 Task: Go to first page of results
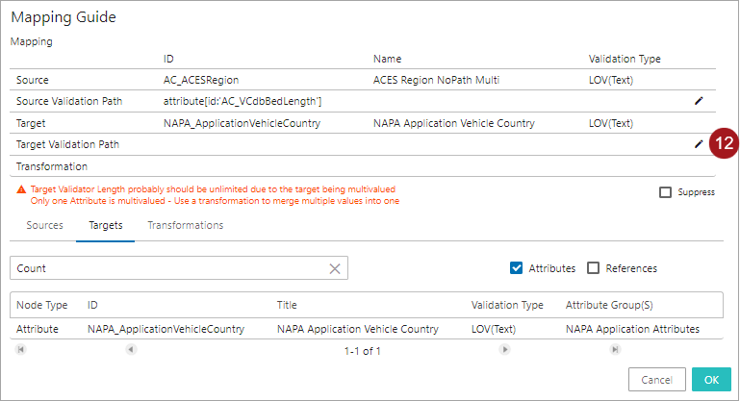coord(20,350)
